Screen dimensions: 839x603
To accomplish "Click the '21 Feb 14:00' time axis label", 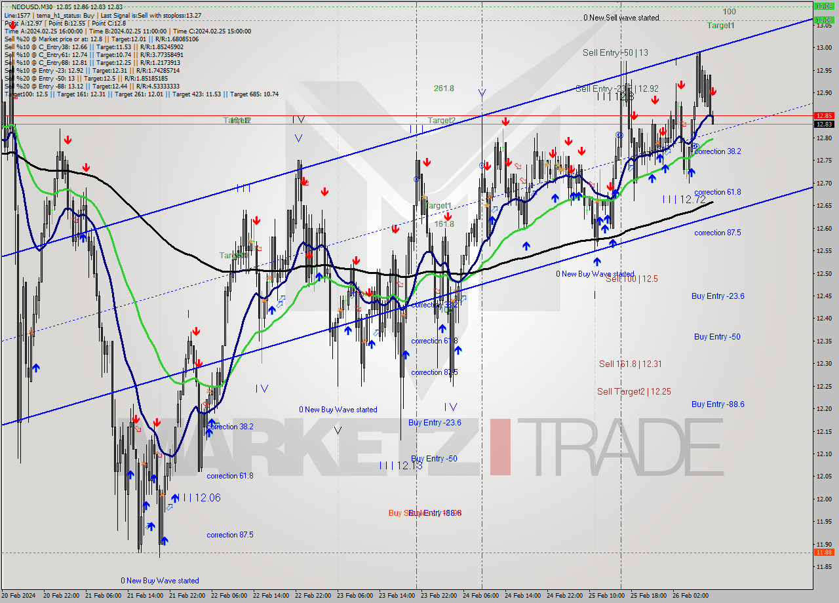I will click(x=146, y=596).
